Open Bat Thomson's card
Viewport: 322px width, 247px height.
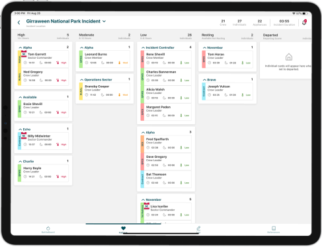(x=166, y=179)
